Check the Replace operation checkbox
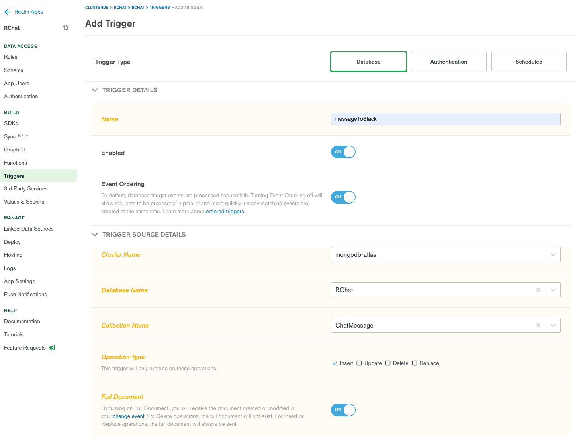The height and width of the screenshot is (437, 585). (415, 363)
